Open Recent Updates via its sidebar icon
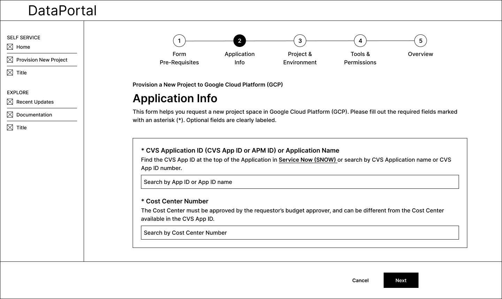 coord(10,101)
